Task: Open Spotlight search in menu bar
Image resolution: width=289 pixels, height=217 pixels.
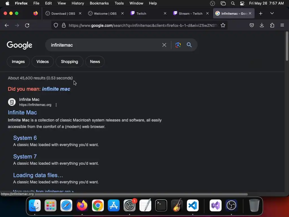Action: 233,3
